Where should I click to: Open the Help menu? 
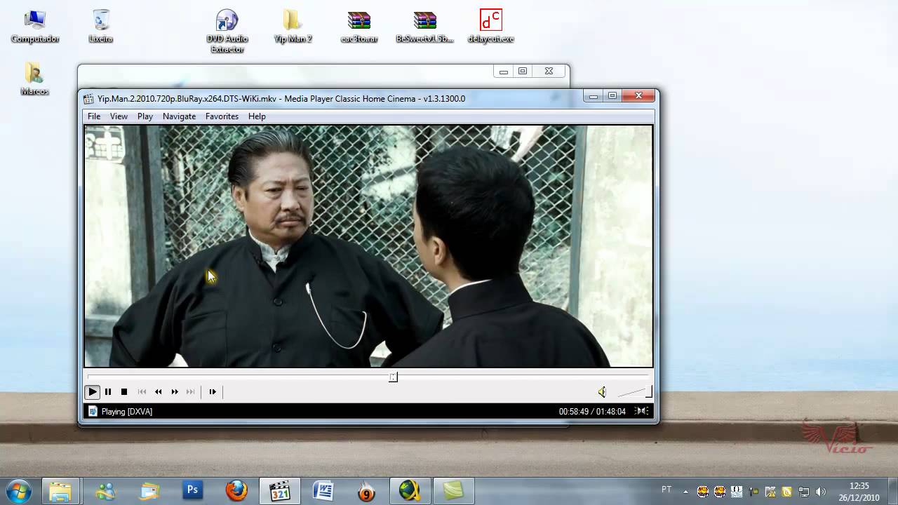point(257,116)
